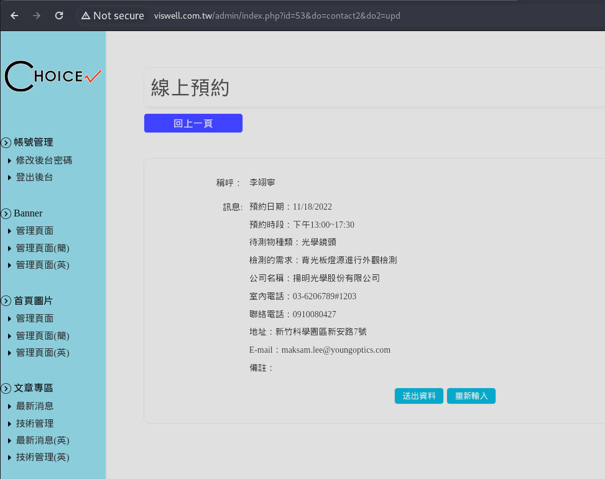This screenshot has width=605, height=479.
Task: Click the 室內電話 03-6206789#1203 line
Action: tap(303, 296)
